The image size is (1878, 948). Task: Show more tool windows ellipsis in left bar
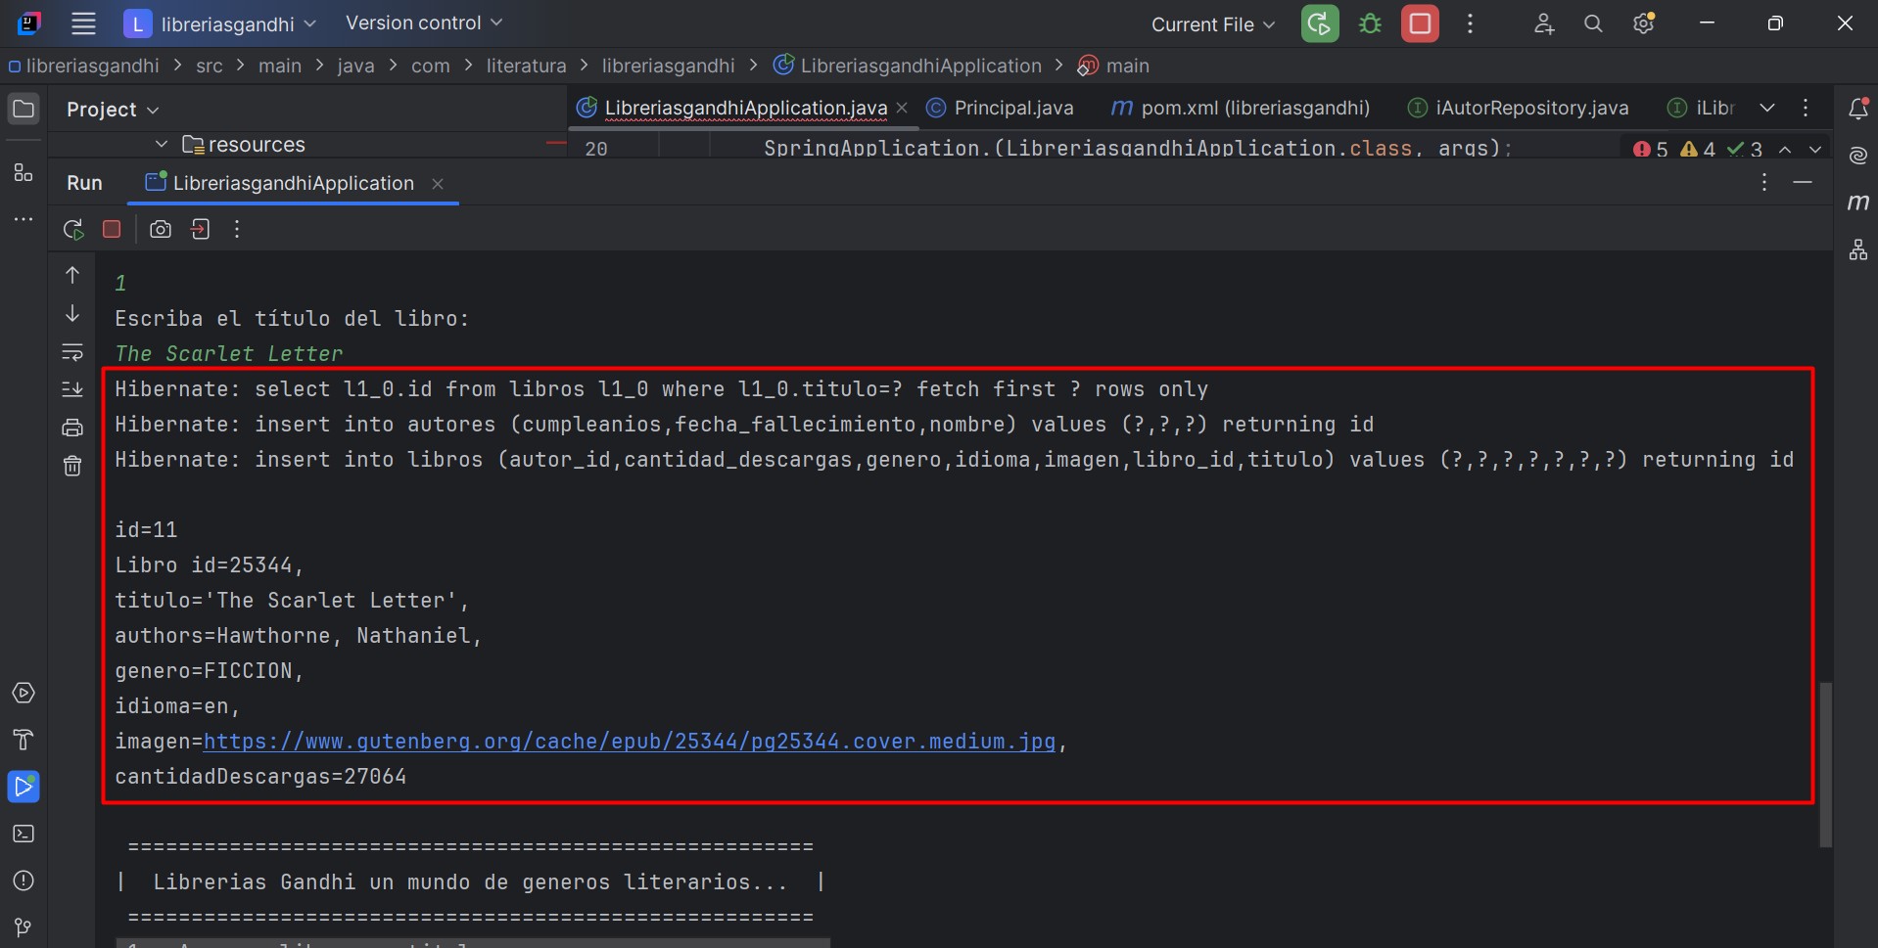23,219
